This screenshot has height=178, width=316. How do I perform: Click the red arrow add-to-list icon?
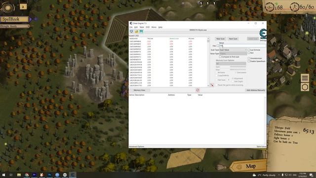coord(212,85)
